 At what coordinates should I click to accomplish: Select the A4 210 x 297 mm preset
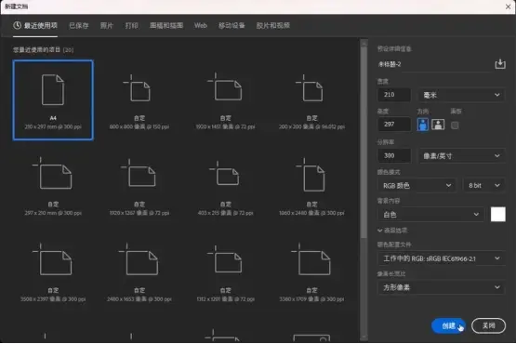53,100
